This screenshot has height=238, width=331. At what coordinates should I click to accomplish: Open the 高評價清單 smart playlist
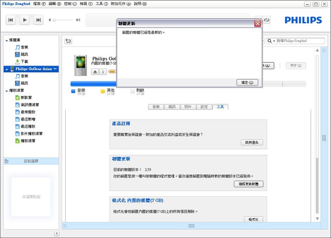pyautogui.click(x=27, y=105)
